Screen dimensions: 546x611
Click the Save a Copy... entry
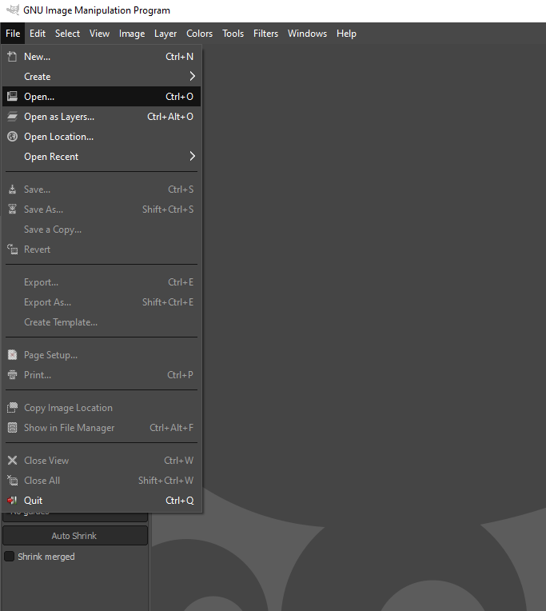coord(102,229)
